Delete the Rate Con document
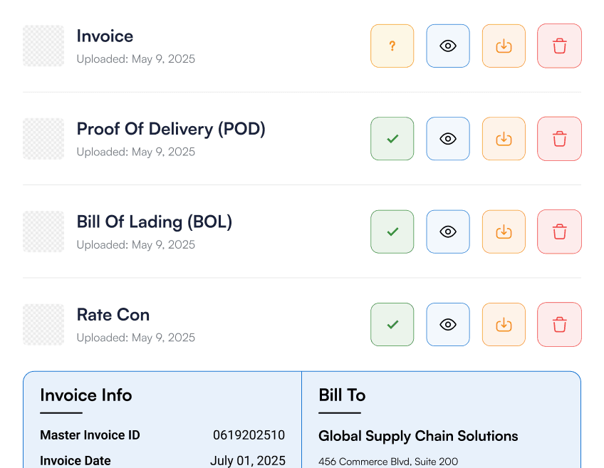604x468 pixels. click(x=559, y=324)
